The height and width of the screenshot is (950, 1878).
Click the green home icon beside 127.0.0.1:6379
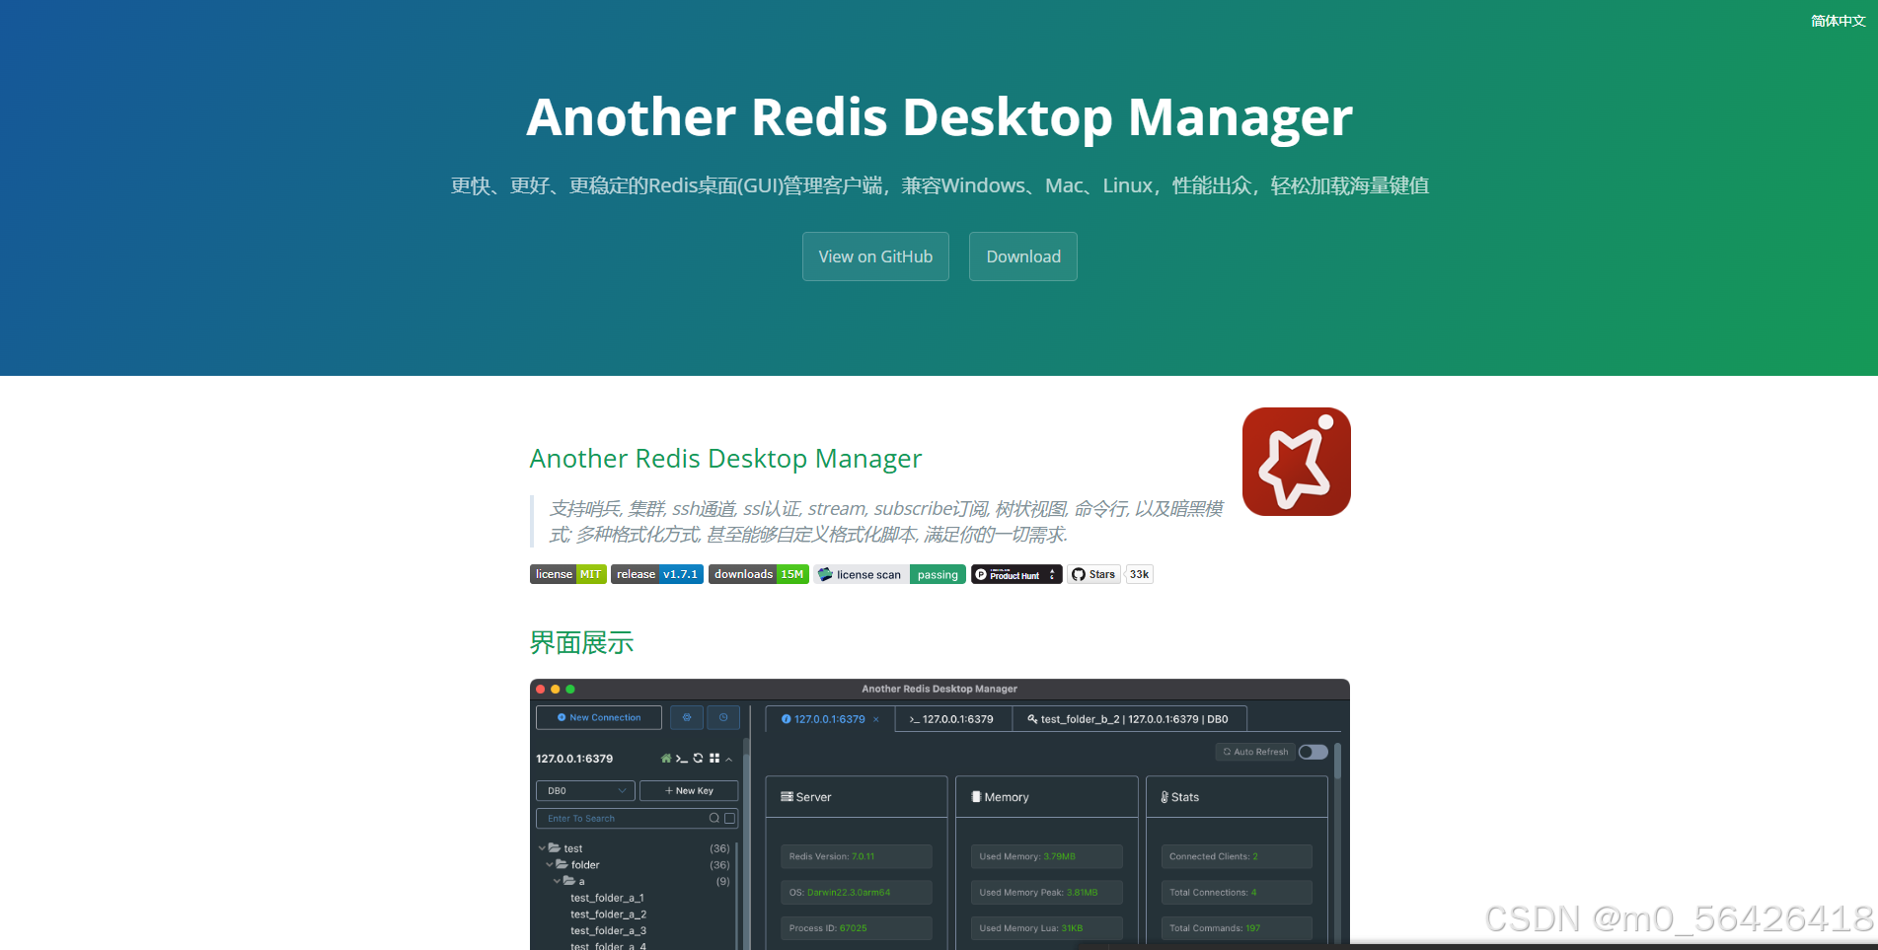click(666, 759)
